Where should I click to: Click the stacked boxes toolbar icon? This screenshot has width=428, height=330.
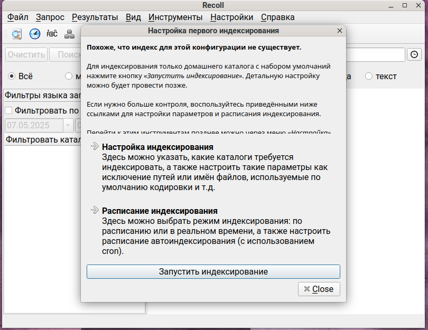(69, 34)
